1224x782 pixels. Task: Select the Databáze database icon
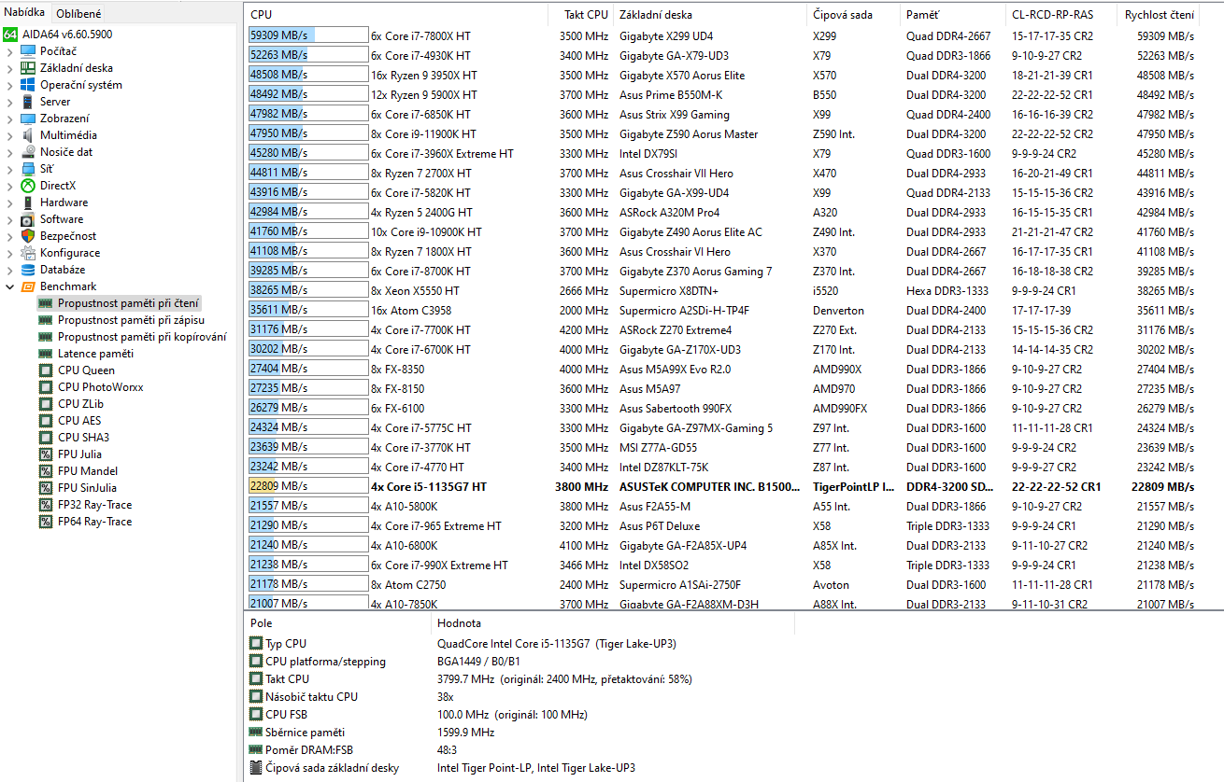[x=28, y=269]
